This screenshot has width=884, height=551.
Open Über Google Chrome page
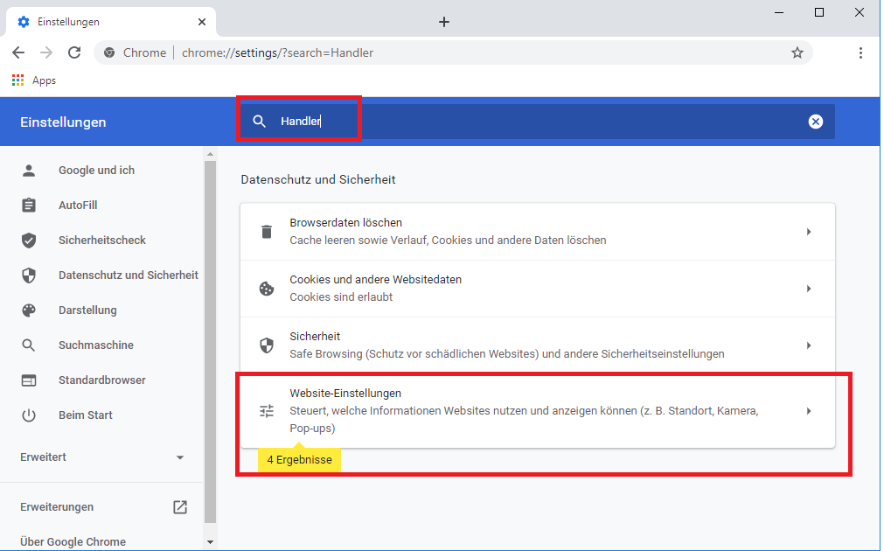click(73, 541)
